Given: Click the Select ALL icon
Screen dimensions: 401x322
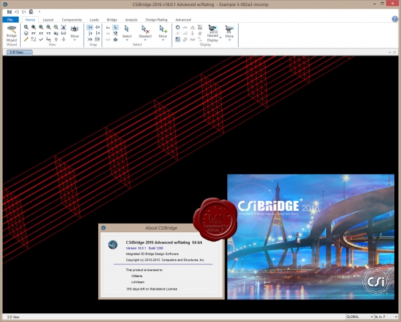Looking at the screenshot, I should 108,27.
